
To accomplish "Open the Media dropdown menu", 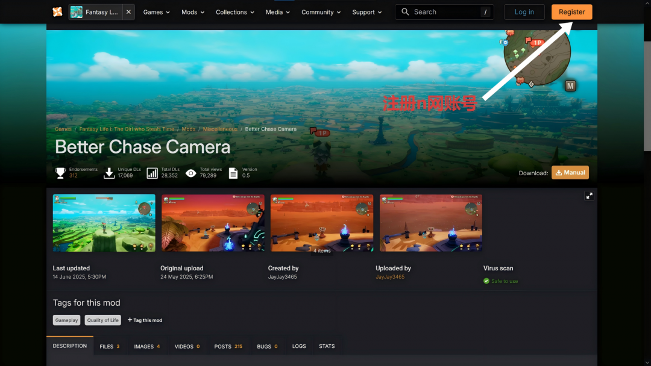I will coord(277,12).
